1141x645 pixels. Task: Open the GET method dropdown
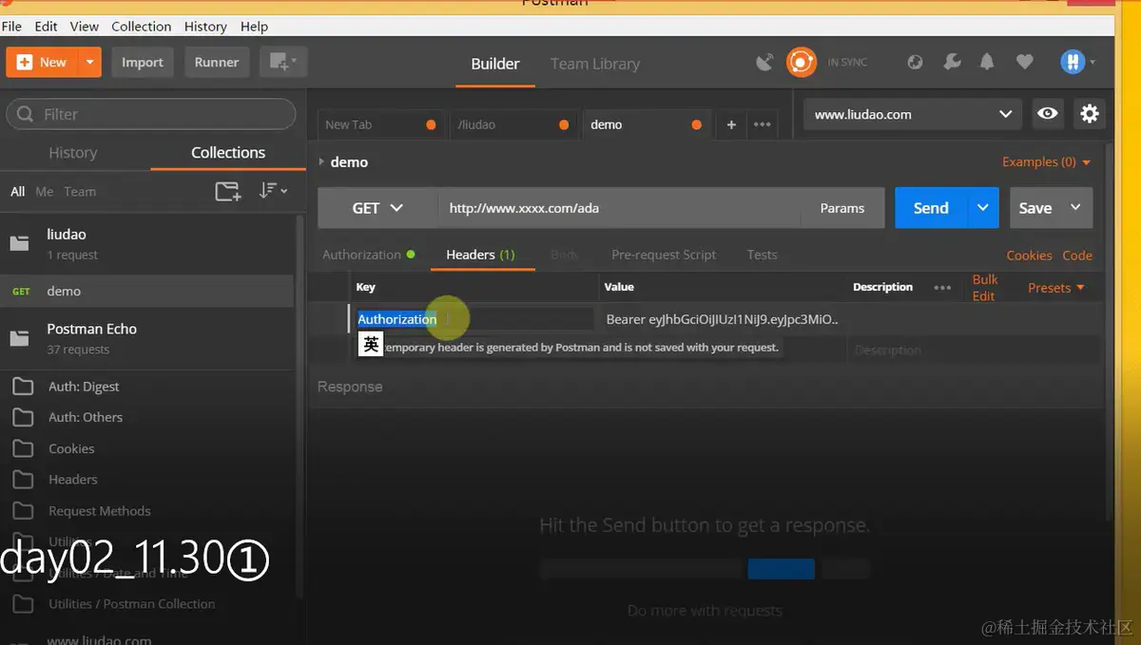pos(377,208)
